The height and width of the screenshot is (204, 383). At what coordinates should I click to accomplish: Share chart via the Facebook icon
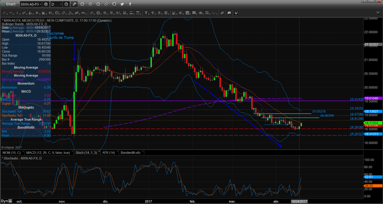(x=130, y=4)
